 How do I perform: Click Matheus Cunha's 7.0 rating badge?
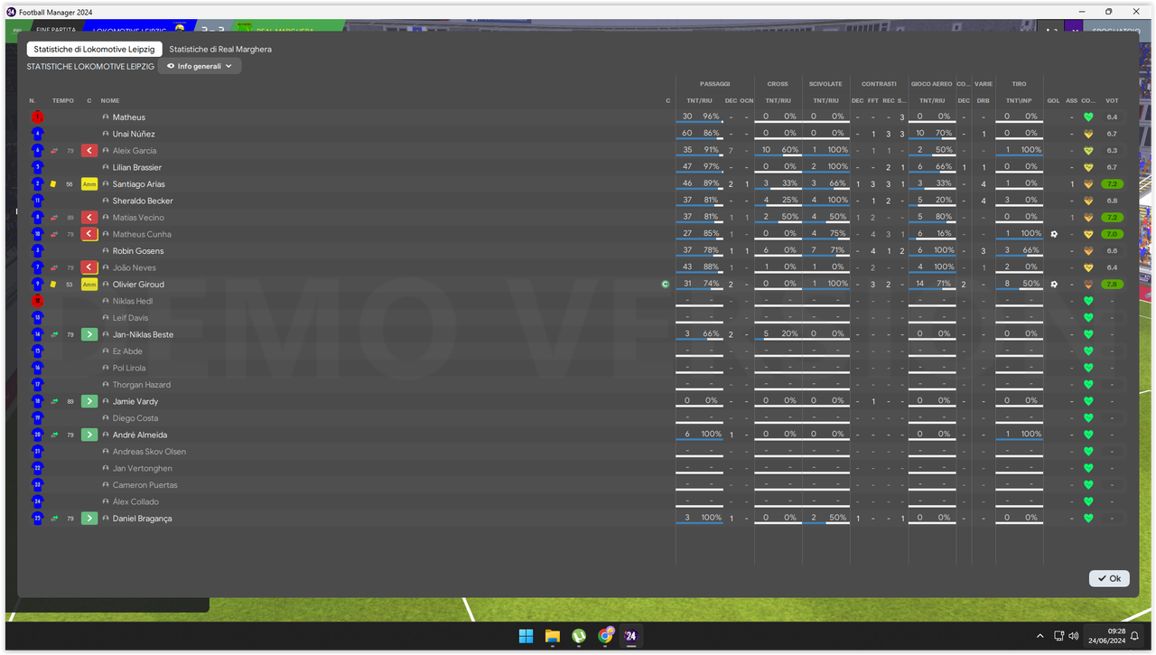pos(1112,234)
